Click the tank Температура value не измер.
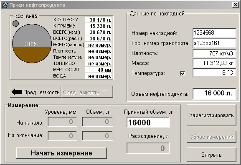 99,57
